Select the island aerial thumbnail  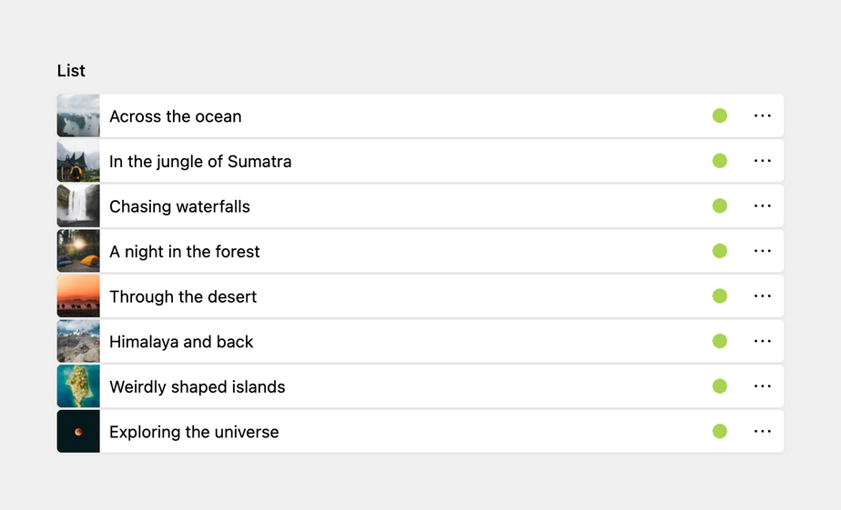click(78, 386)
